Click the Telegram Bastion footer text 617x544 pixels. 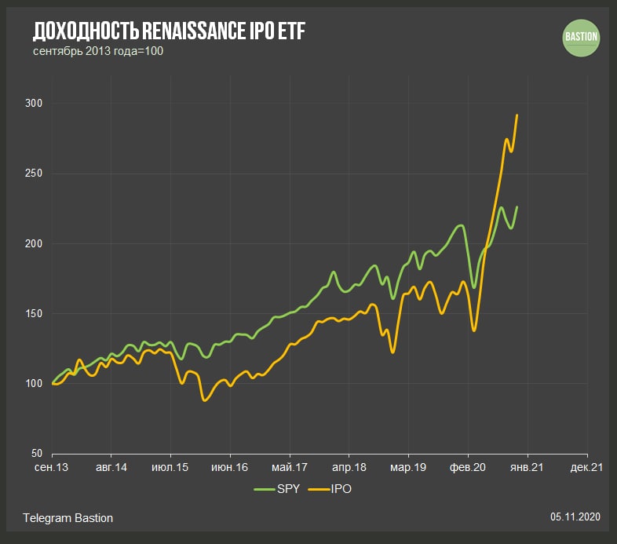point(68,518)
